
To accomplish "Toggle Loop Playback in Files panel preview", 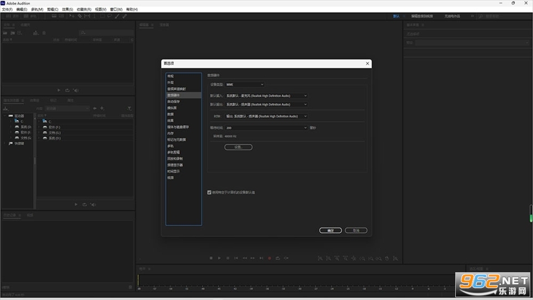I will pos(67,90).
